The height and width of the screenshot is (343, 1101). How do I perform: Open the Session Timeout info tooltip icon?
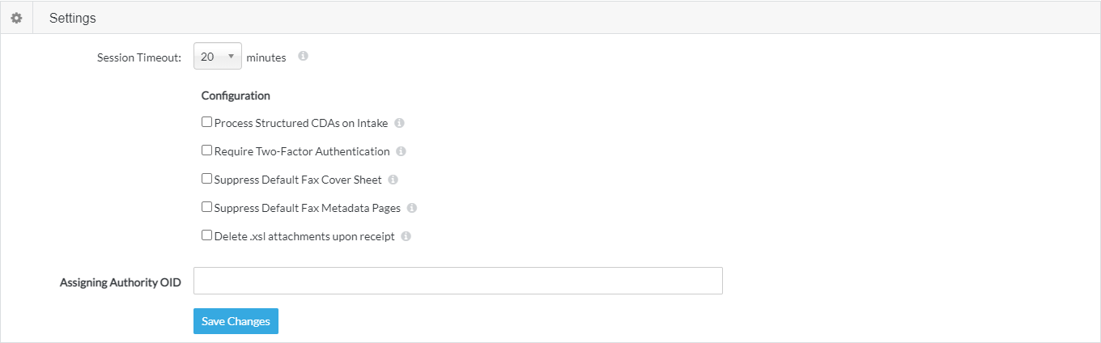pyautogui.click(x=304, y=57)
